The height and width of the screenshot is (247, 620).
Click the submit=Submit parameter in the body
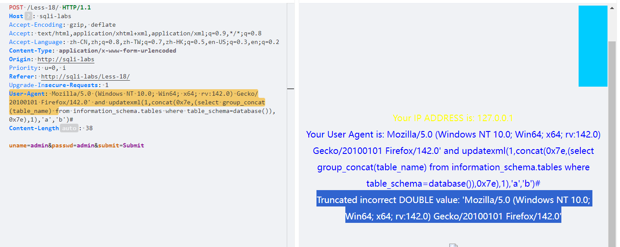[121, 145]
